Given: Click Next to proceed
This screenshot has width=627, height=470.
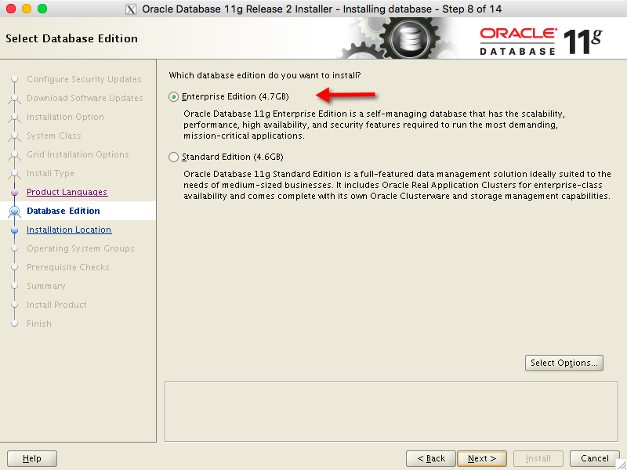Looking at the screenshot, I should pyautogui.click(x=482, y=458).
